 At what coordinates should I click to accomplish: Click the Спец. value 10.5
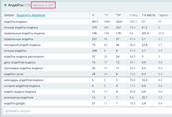(132, 74)
